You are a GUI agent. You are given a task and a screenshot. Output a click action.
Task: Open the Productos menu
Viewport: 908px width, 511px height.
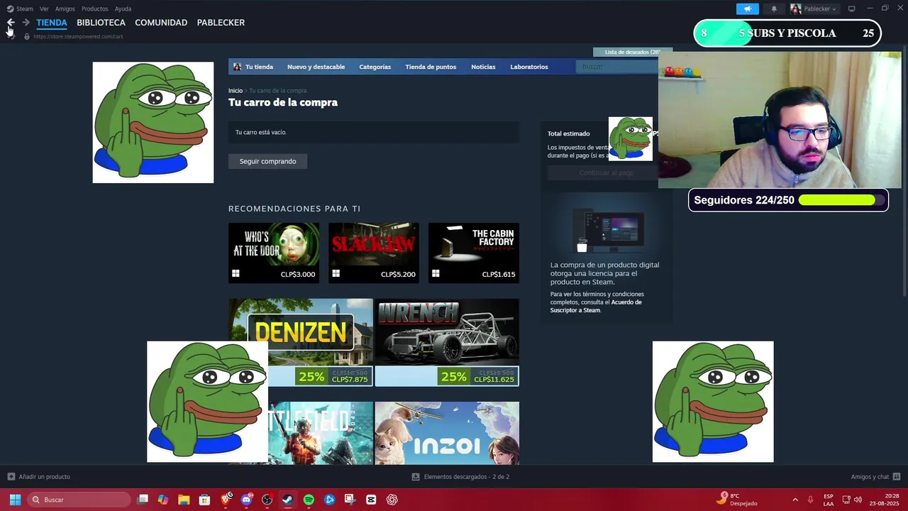coord(94,9)
